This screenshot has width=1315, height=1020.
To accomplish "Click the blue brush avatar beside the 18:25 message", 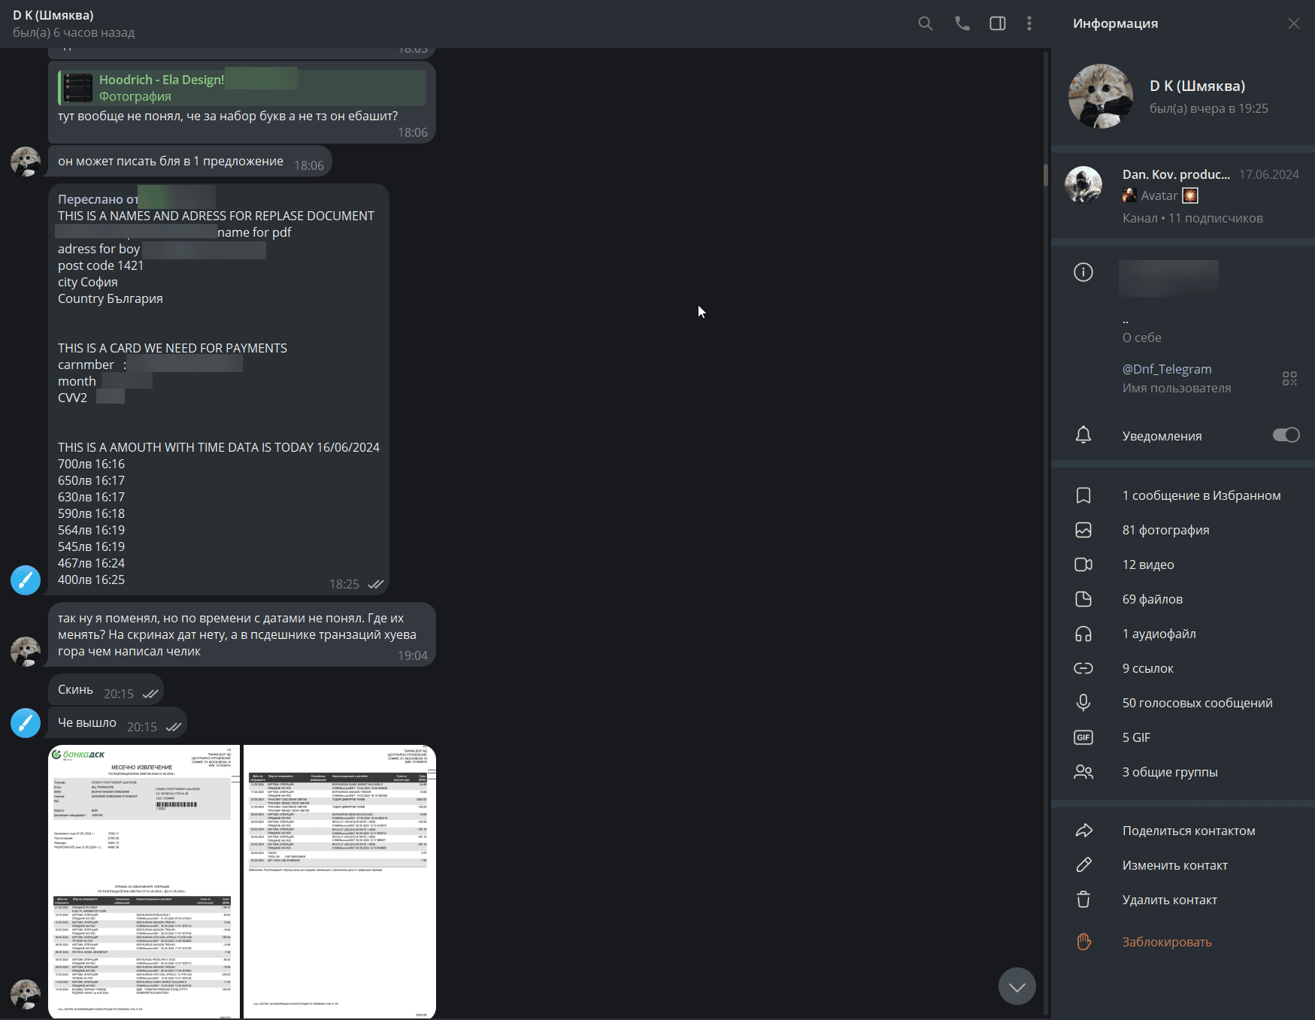I will click(x=26, y=580).
